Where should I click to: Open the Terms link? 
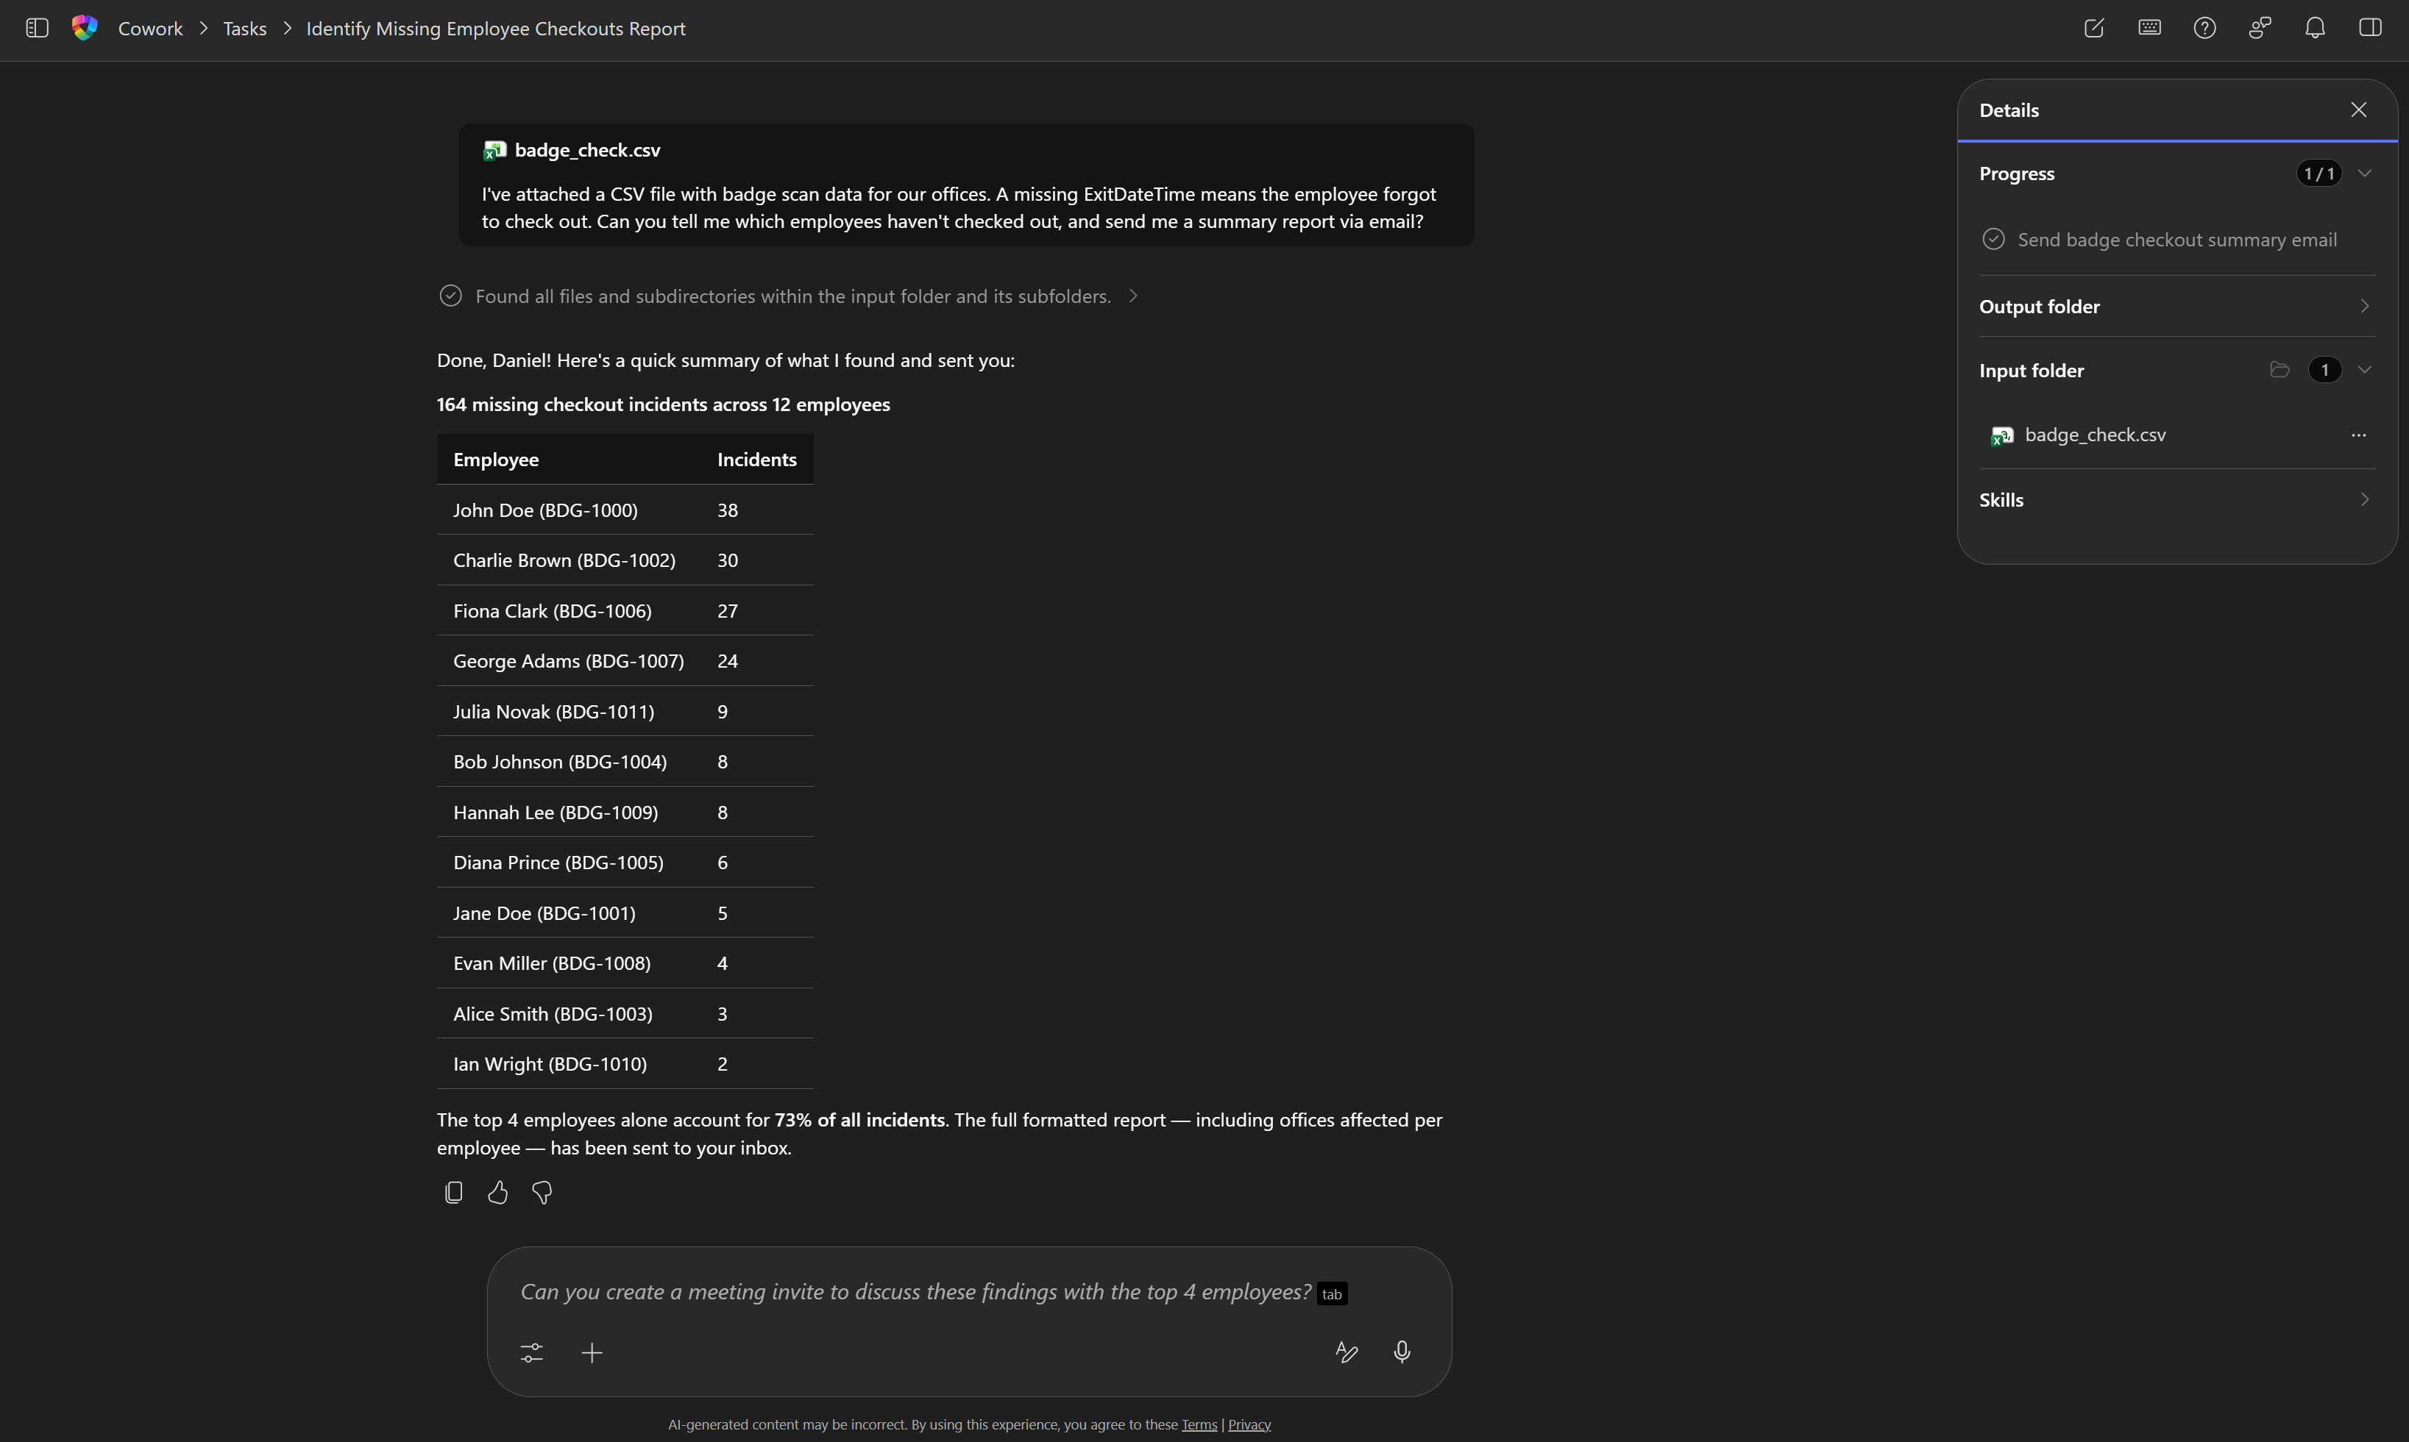1198,1424
